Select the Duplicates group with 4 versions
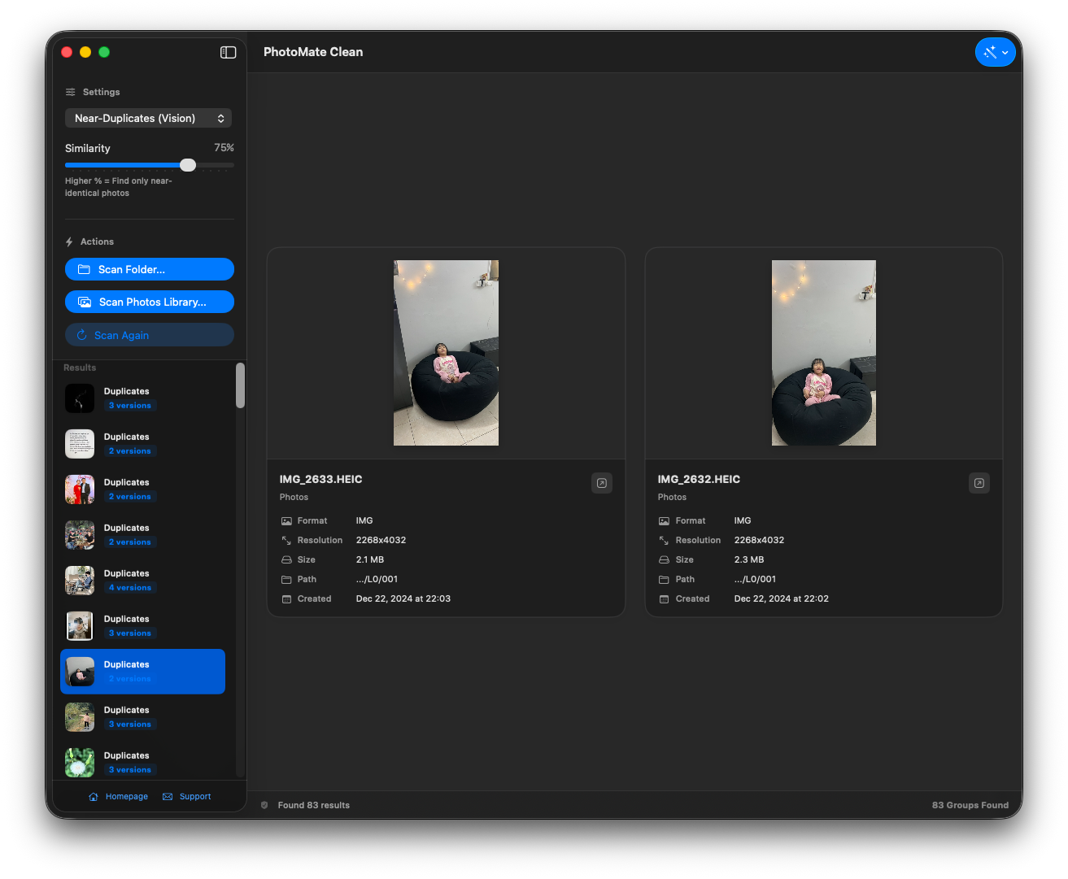 pos(142,580)
